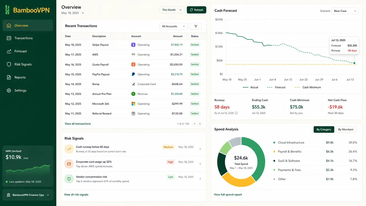Click the Risk Signals shield icon in sidebar
Viewport: 366px width, 206px height.
9,64
